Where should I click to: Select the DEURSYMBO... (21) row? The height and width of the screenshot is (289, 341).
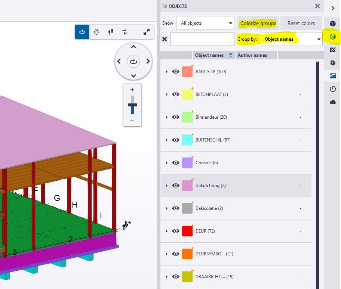[236, 254]
